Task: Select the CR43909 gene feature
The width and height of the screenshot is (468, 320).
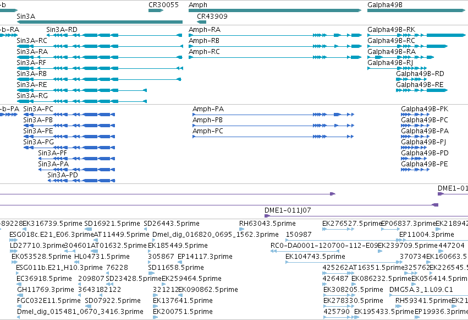Action: 201,22
